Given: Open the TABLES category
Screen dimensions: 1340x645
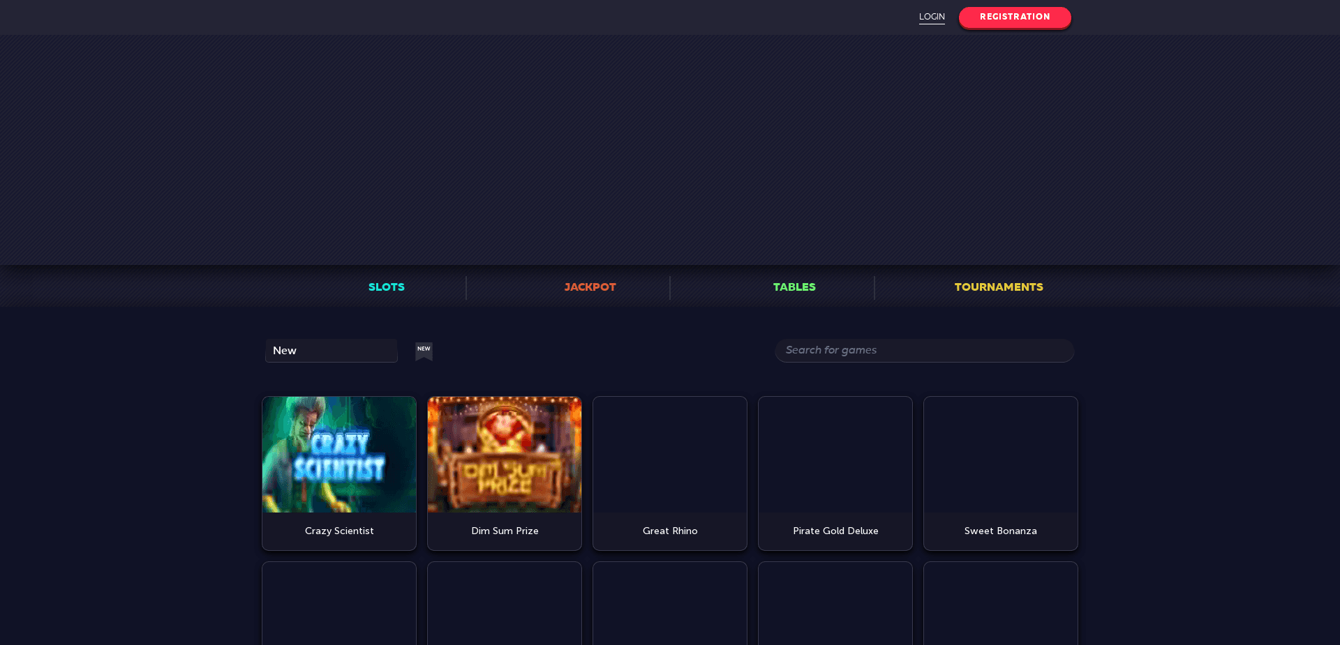Looking at the screenshot, I should coord(794,287).
